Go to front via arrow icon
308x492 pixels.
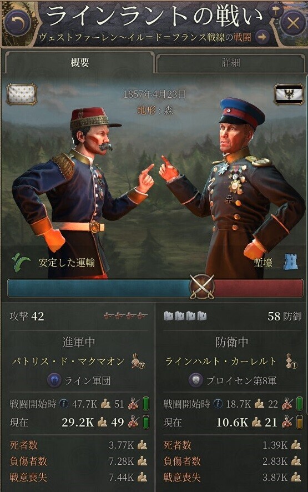262,37
